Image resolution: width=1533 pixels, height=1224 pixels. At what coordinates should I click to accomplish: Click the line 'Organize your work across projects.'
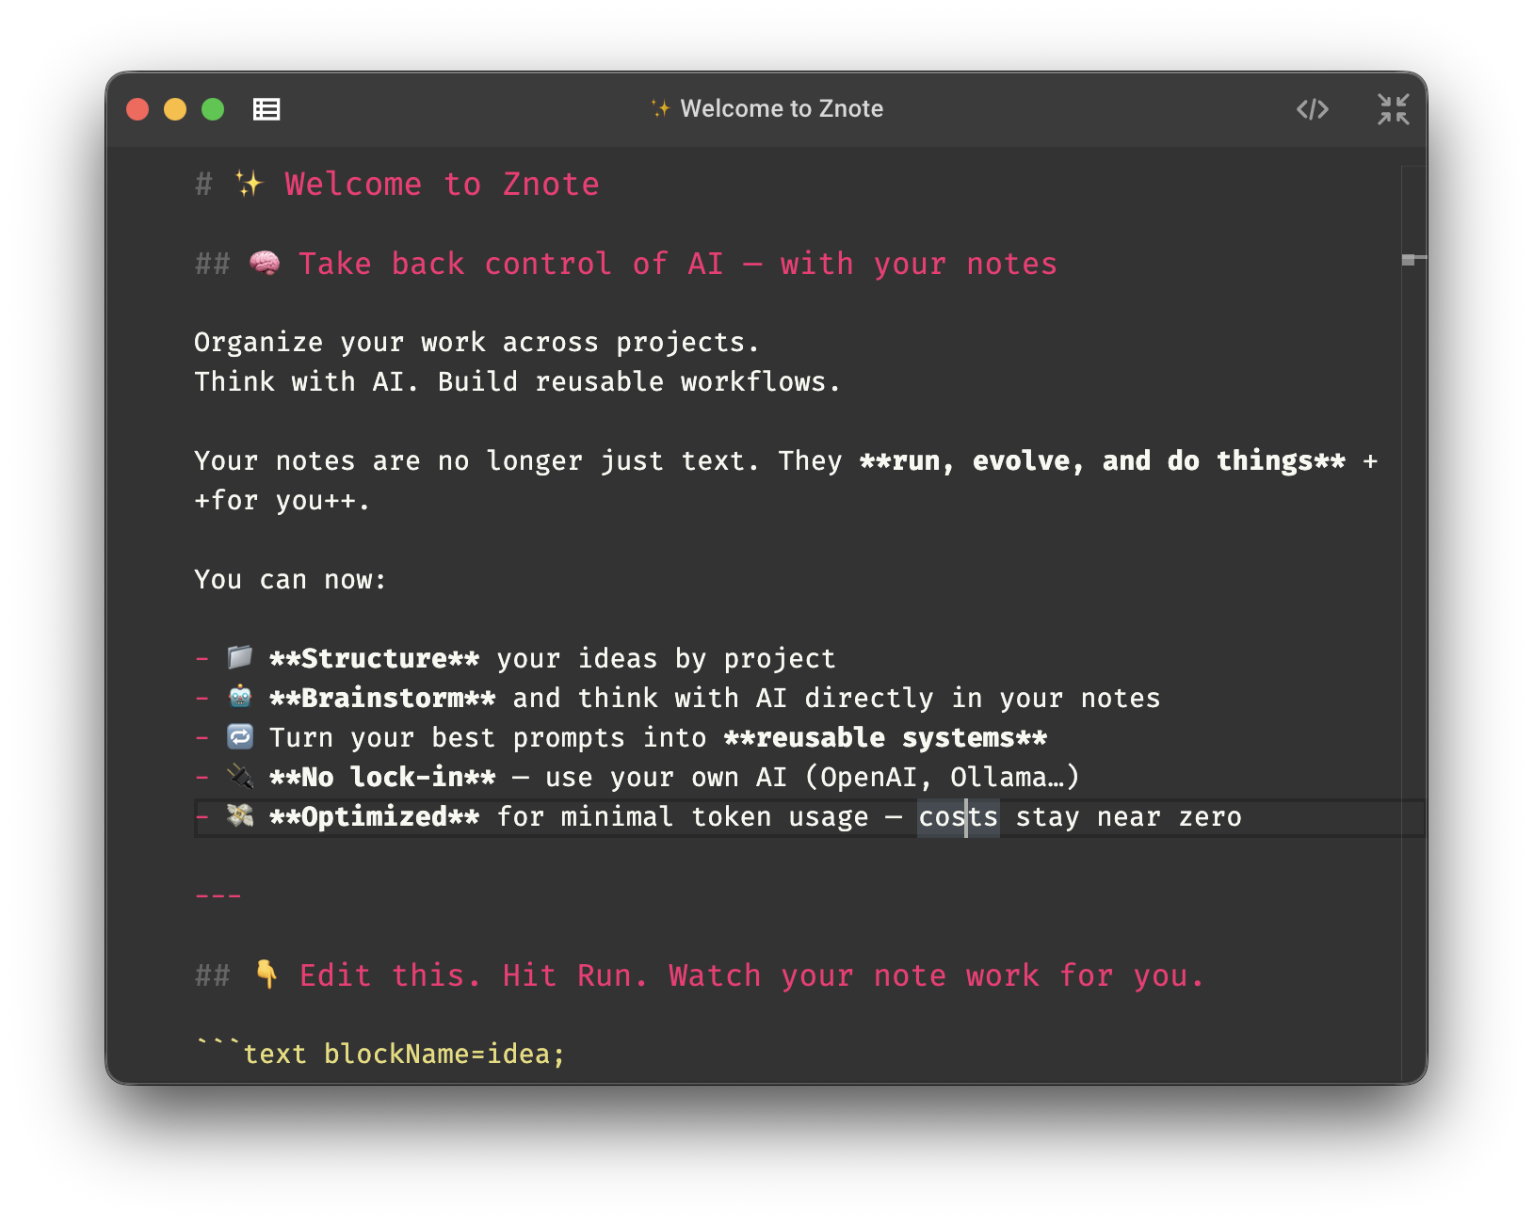[x=476, y=342]
